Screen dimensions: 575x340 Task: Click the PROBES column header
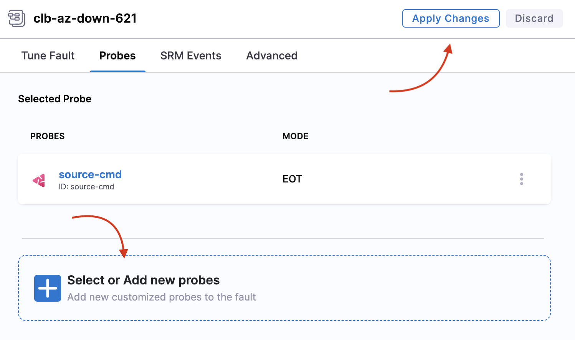48,136
